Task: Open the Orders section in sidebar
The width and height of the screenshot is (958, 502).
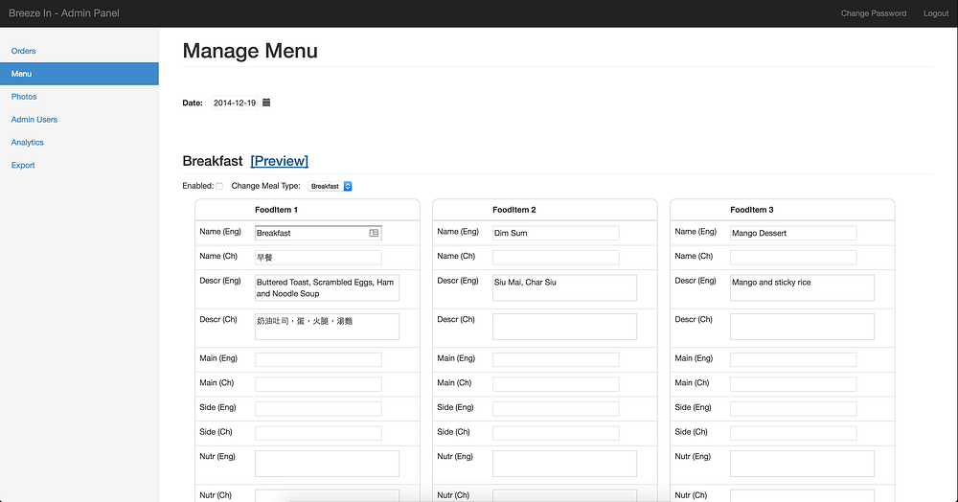Action: pyautogui.click(x=23, y=51)
